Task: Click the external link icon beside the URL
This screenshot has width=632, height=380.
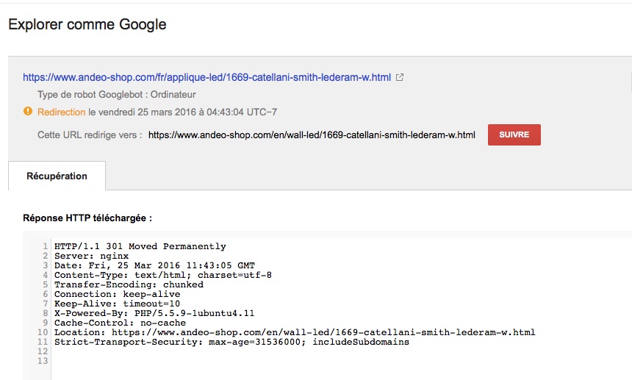Action: 400,76
